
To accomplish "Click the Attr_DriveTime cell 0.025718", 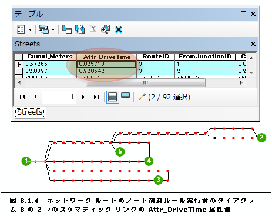I will (x=106, y=64).
